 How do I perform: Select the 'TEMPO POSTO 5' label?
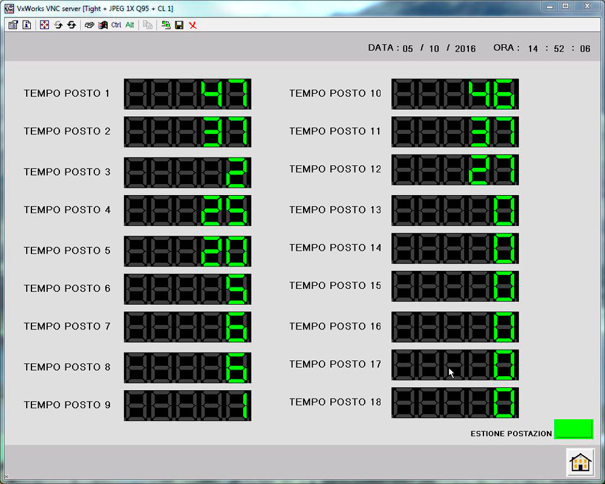[x=67, y=251]
